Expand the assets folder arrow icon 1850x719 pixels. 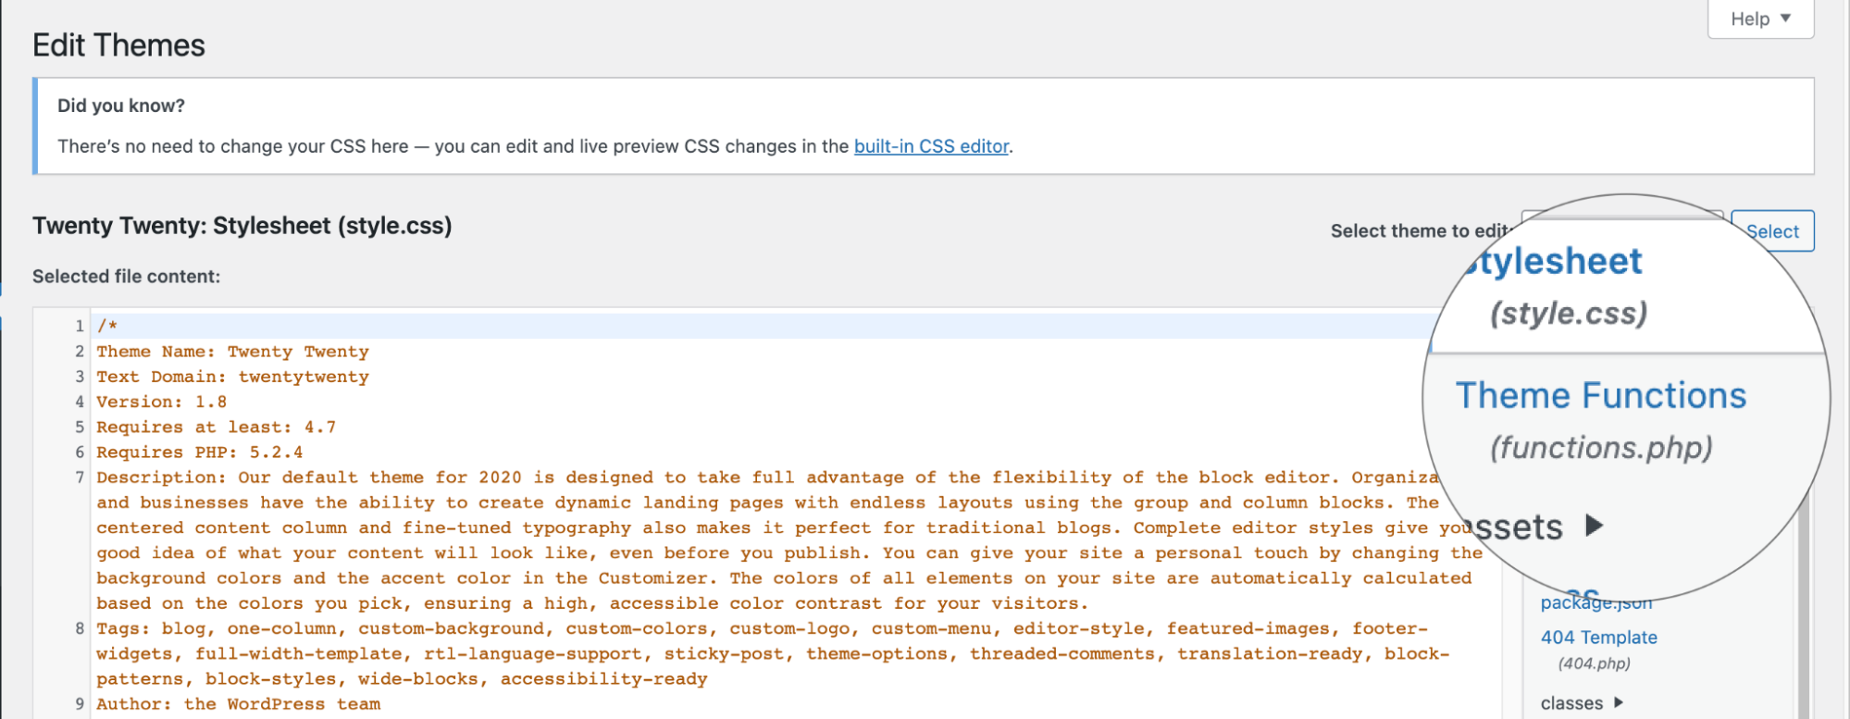(1594, 526)
